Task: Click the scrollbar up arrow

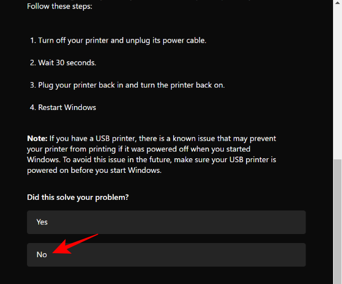Action: click(338, 3)
